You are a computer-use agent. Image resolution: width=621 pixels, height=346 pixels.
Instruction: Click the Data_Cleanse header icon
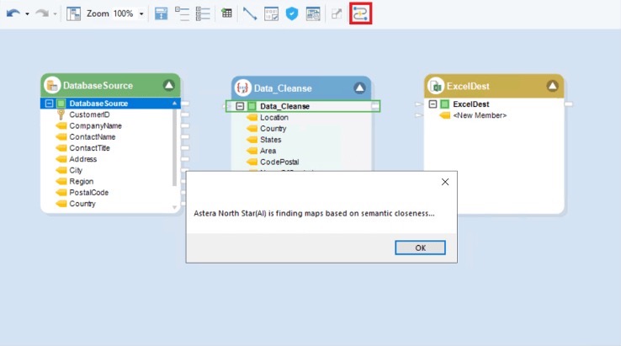pyautogui.click(x=243, y=88)
